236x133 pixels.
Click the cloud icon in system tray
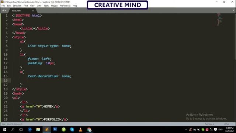tap(195, 130)
